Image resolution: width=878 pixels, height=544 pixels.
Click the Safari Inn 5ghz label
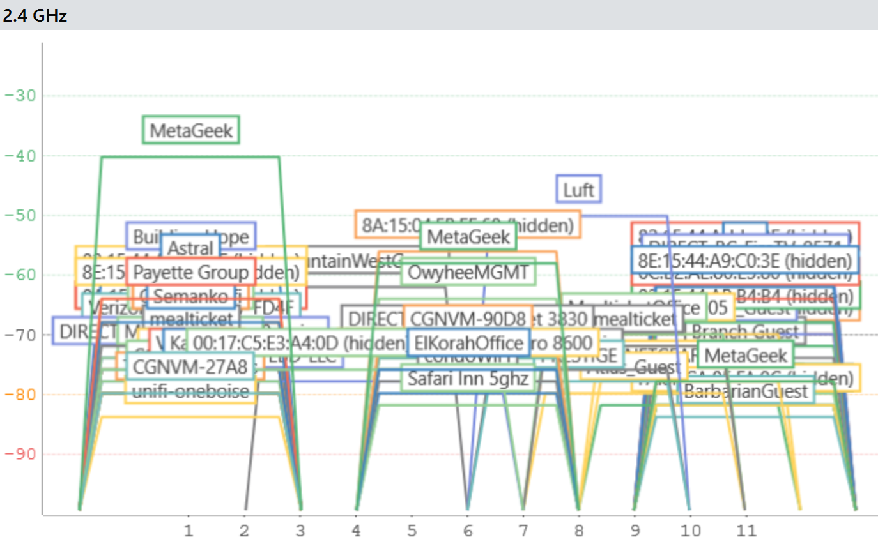pos(468,378)
